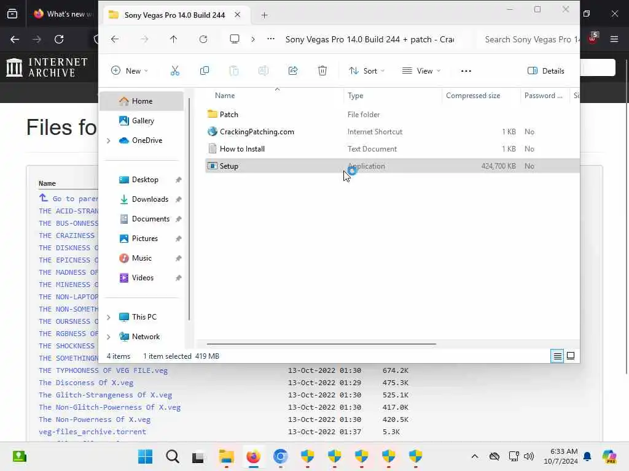Go back in File Explorer

click(115, 39)
